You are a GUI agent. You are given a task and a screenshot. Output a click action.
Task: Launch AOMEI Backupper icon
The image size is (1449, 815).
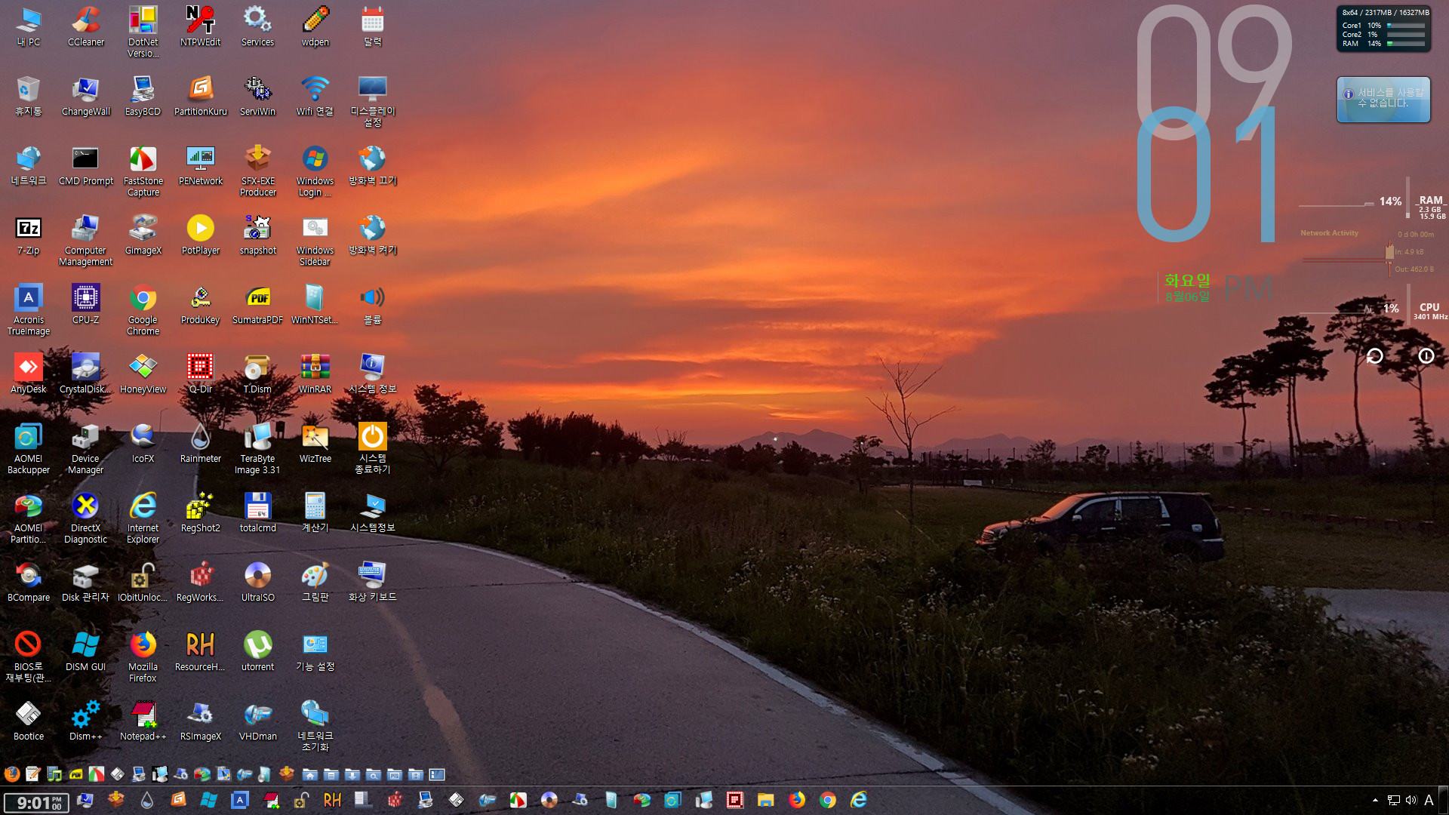(x=29, y=449)
